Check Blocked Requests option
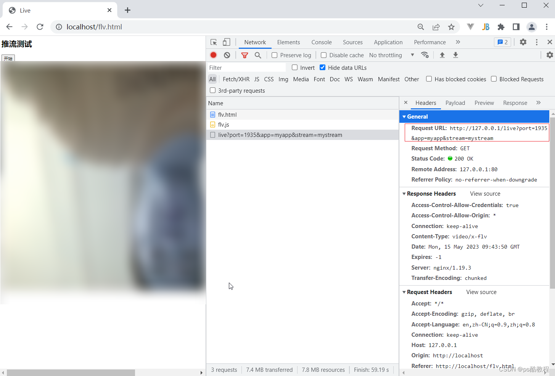The height and width of the screenshot is (376, 555). point(494,79)
